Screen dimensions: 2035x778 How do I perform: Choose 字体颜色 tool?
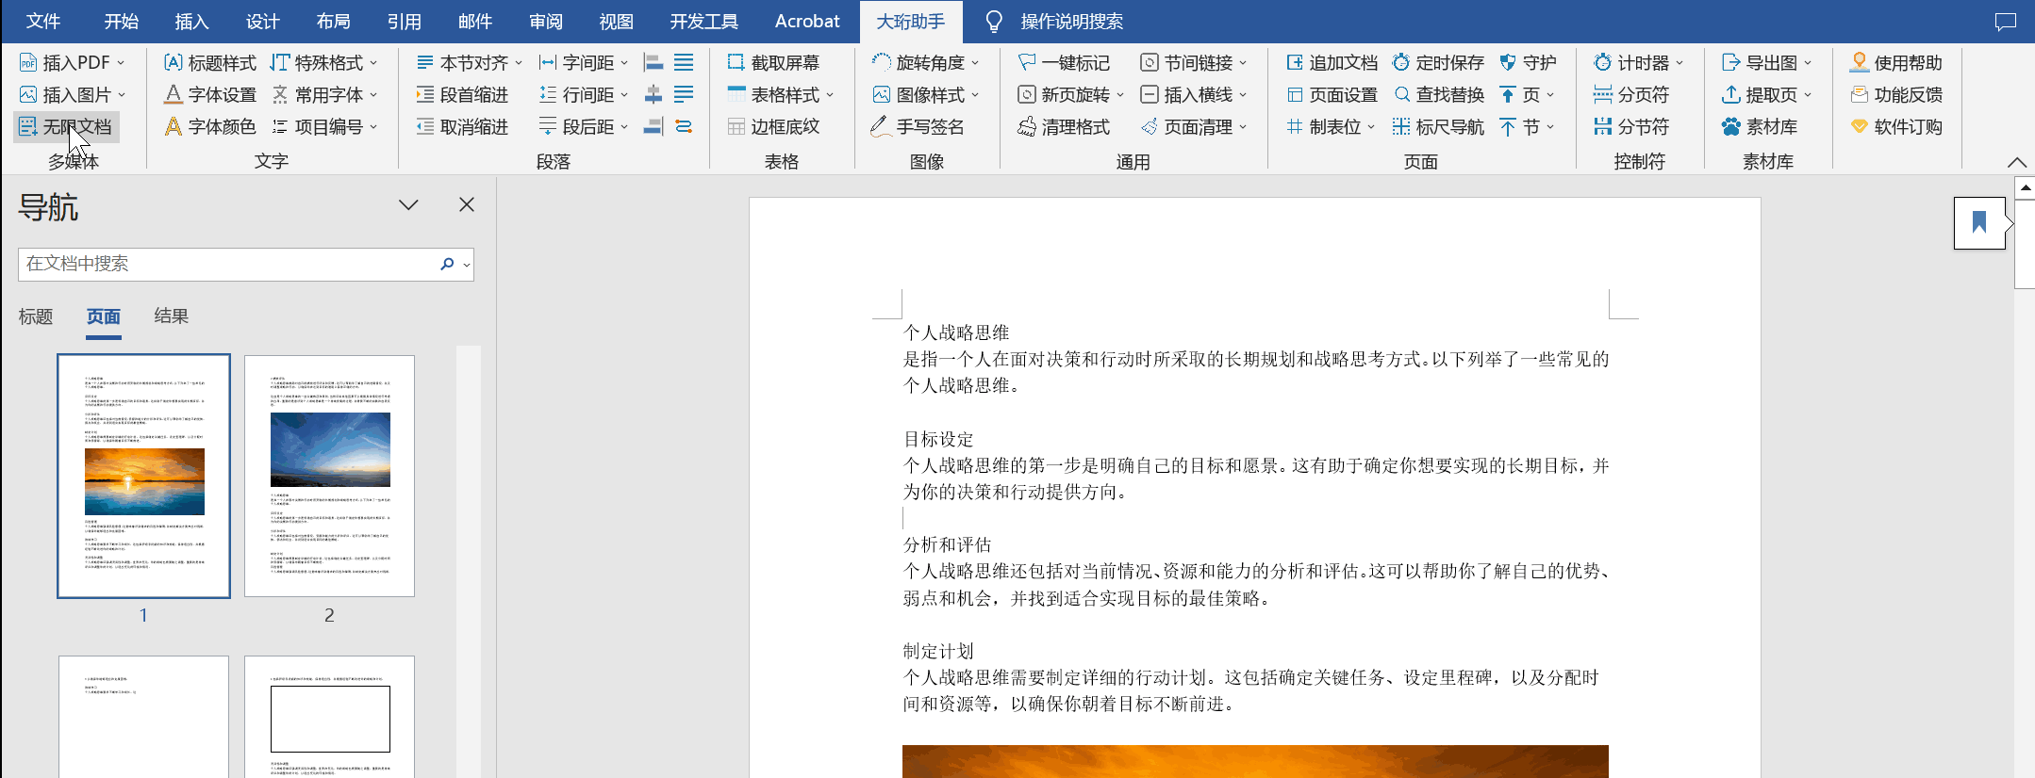(210, 127)
